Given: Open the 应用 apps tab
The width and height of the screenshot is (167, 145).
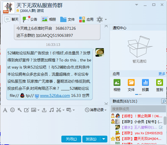Looking at the screenshot, I should click(86, 20).
